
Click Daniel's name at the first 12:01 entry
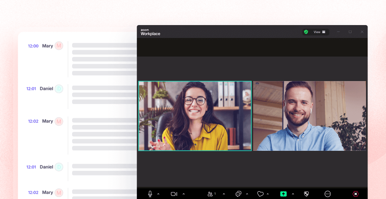pyautogui.click(x=46, y=89)
